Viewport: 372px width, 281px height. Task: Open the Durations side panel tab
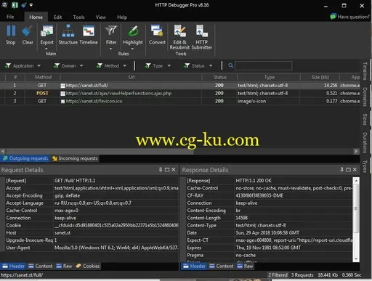(x=365, y=143)
